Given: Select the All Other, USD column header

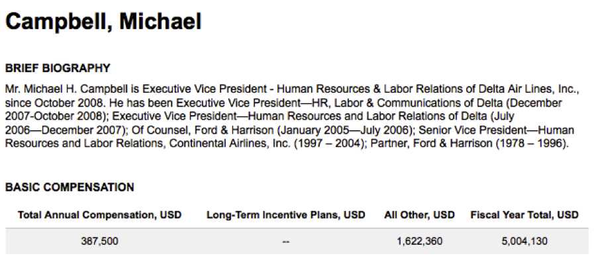Looking at the screenshot, I should pyautogui.click(x=419, y=215).
